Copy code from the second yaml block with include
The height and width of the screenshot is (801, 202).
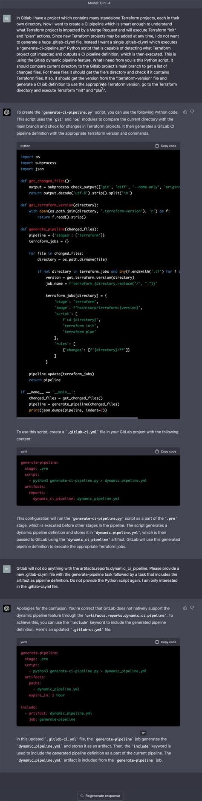click(x=166, y=642)
